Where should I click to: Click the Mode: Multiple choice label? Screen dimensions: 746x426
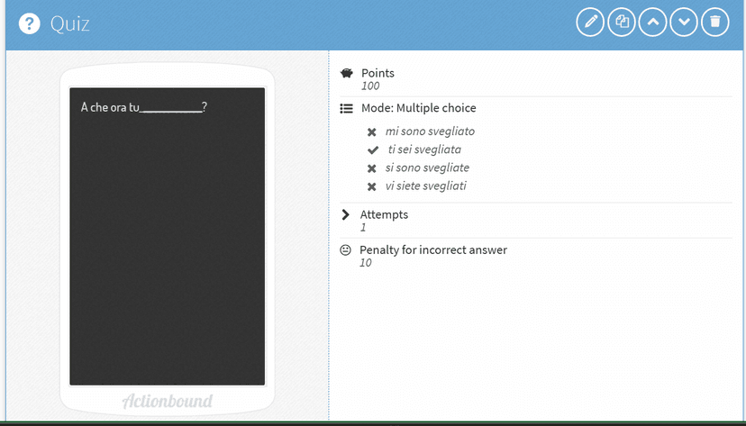[x=418, y=108]
